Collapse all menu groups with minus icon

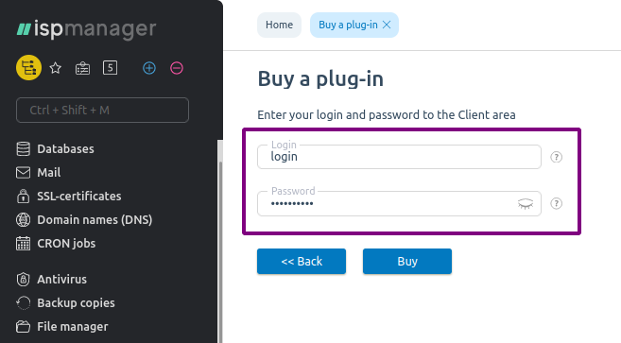click(177, 68)
